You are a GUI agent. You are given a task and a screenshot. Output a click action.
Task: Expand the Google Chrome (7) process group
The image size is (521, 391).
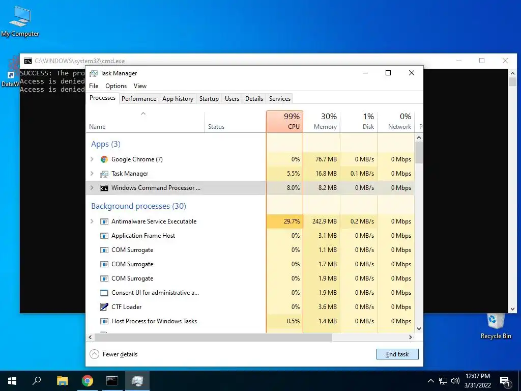(x=92, y=159)
